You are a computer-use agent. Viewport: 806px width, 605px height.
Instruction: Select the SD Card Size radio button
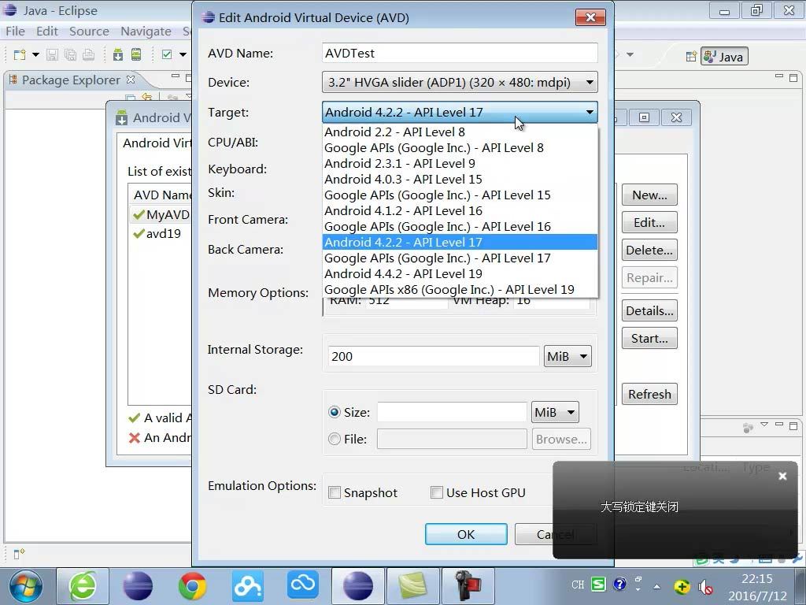tap(335, 412)
